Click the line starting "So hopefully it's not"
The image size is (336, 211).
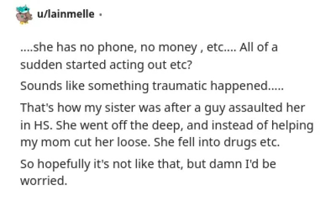tap(147, 164)
